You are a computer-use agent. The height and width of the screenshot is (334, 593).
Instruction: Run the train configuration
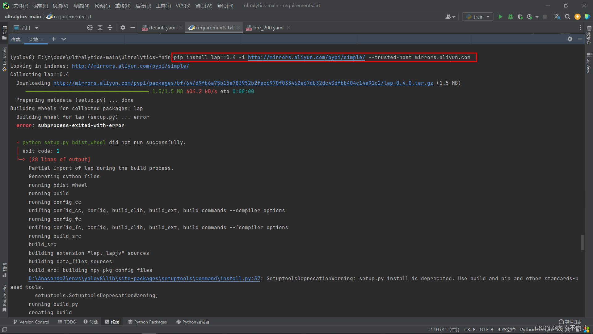[x=500, y=17]
